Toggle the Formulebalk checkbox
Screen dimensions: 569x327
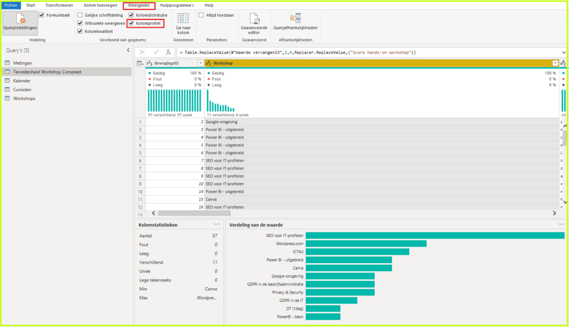pos(42,15)
